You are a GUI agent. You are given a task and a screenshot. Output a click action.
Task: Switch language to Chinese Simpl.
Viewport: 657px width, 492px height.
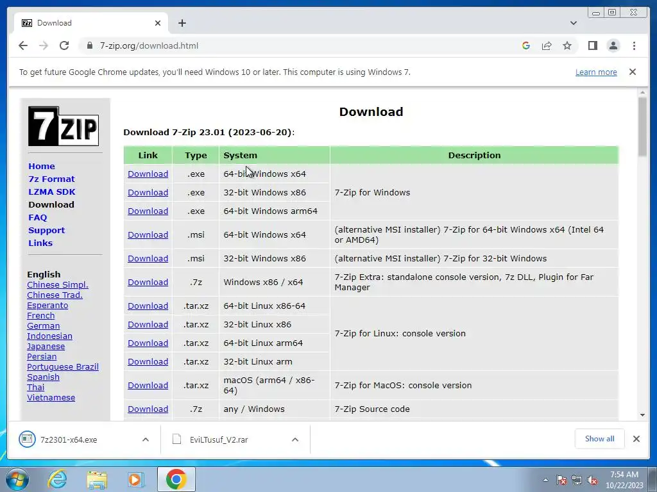[57, 284]
